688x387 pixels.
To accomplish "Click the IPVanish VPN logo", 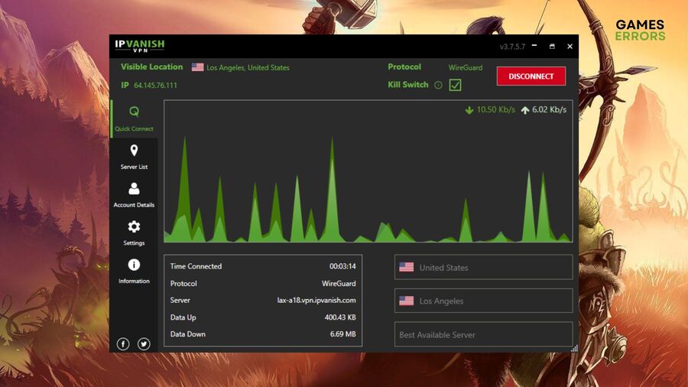I will 140,46.
